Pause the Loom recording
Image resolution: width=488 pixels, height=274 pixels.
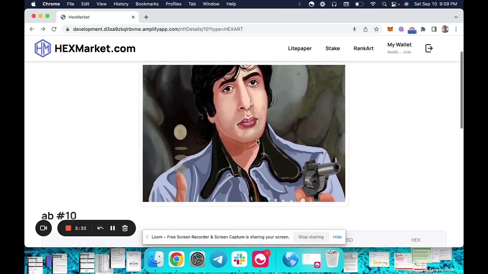(112, 228)
